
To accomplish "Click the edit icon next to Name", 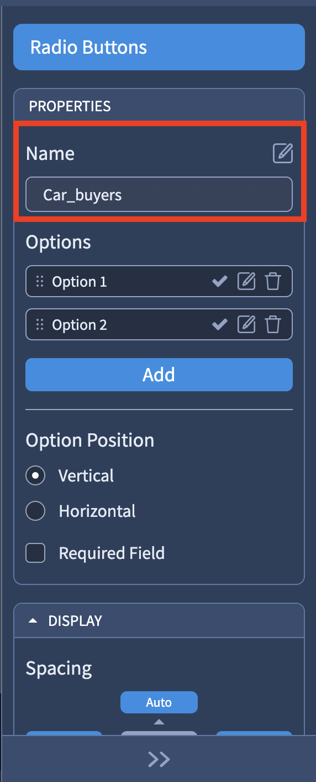I will point(283,153).
